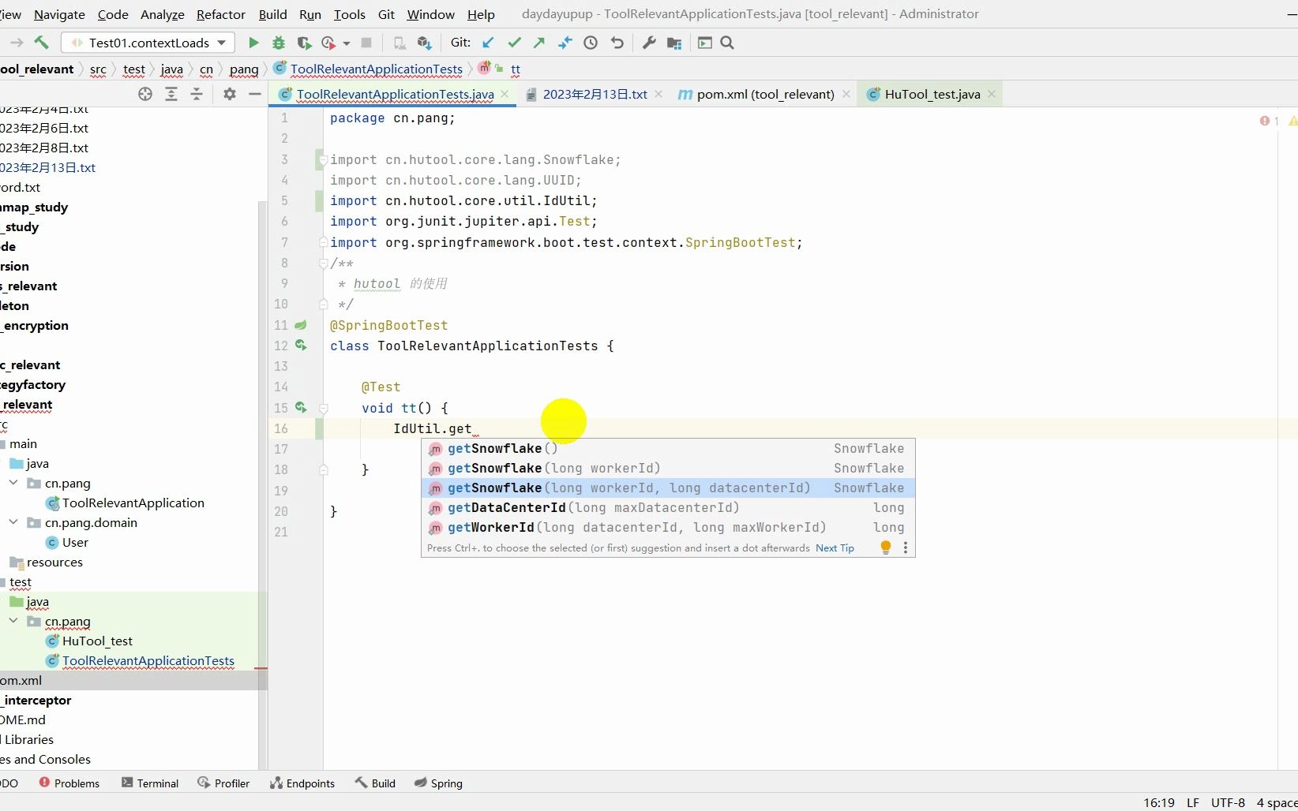Open the Test01.contextLoads run configuration dropdown
Image resolution: width=1298 pixels, height=811 pixels.
148,43
